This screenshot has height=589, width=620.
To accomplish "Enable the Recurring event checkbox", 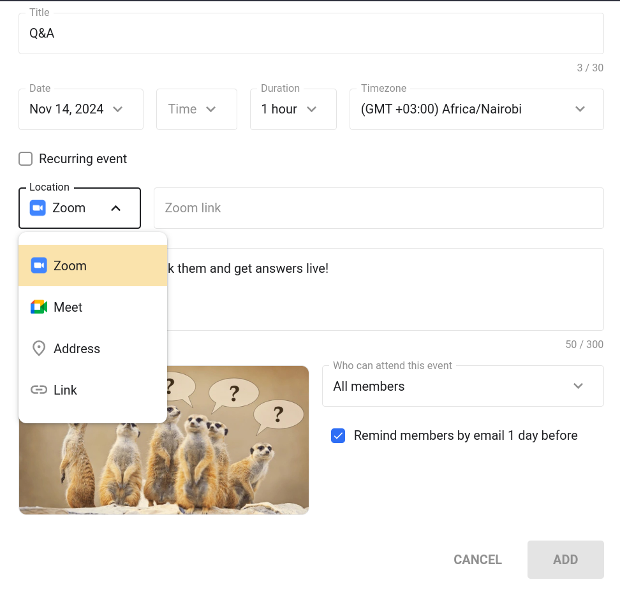I will pos(26,159).
